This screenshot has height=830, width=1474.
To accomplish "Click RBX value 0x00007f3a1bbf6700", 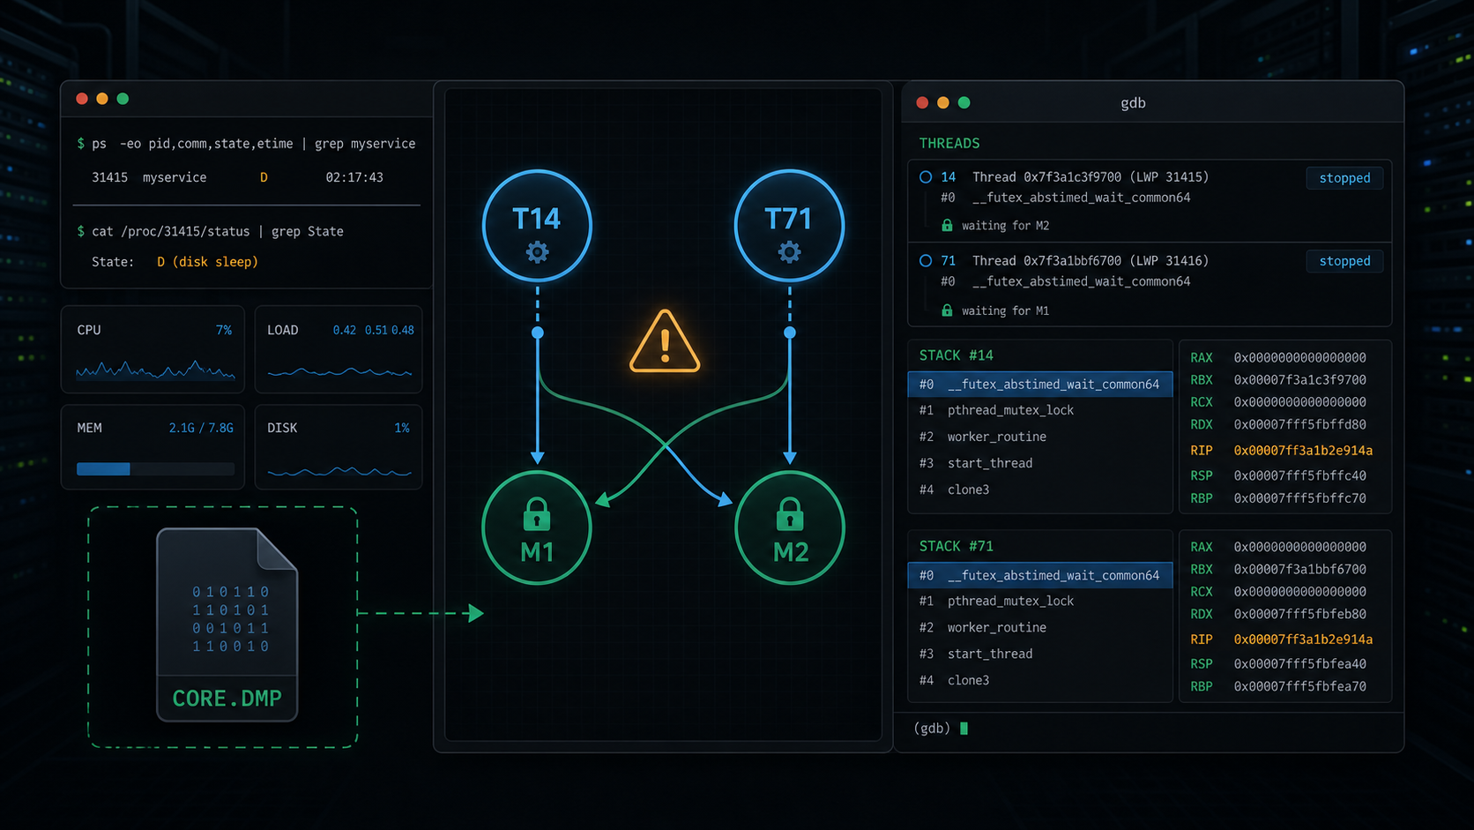I will click(x=1300, y=570).
